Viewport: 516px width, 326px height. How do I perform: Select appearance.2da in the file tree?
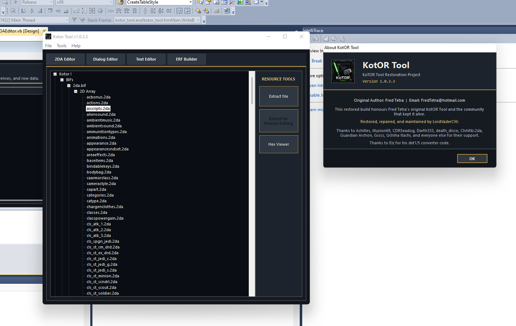click(x=101, y=143)
